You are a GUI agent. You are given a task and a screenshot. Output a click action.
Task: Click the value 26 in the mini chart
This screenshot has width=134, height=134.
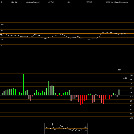point(86,127)
